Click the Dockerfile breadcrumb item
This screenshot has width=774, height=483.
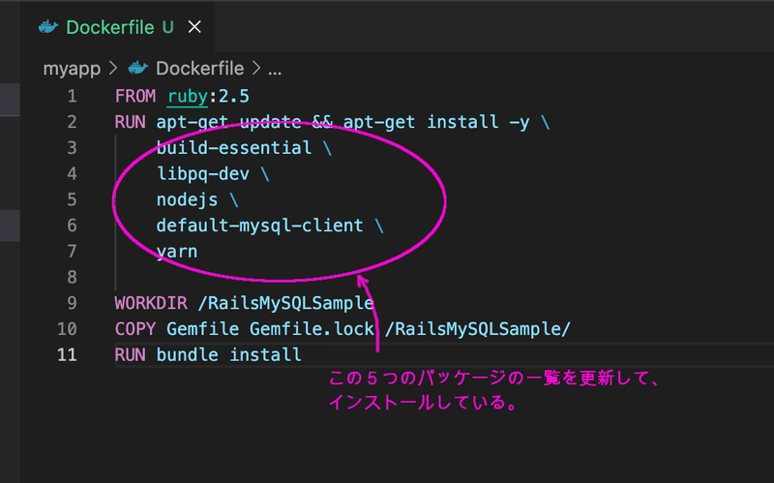point(199,69)
